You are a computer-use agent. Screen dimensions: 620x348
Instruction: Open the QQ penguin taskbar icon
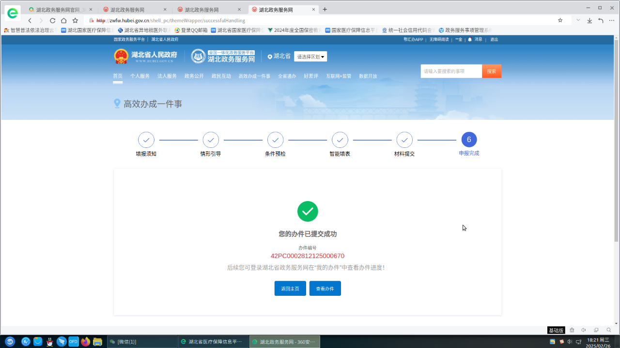(x=49, y=342)
